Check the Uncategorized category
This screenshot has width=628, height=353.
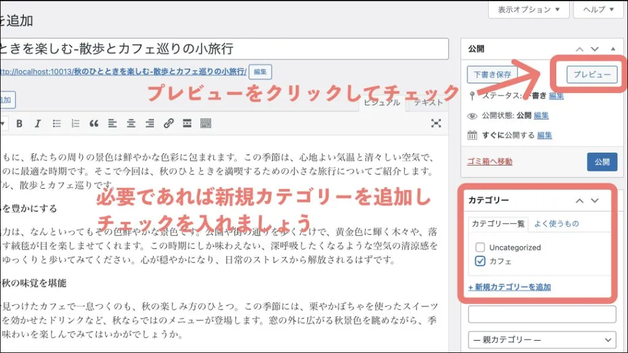(x=480, y=248)
